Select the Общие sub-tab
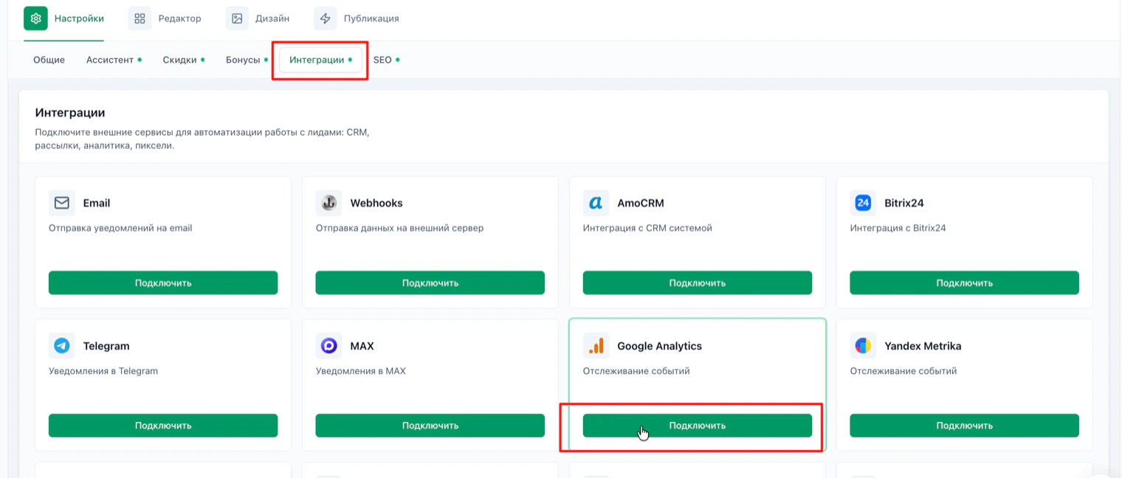1122x478 pixels. [49, 60]
